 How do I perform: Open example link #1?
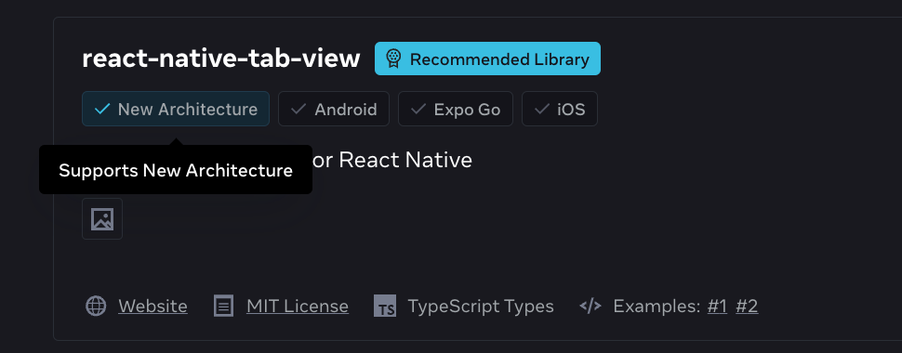tap(717, 306)
